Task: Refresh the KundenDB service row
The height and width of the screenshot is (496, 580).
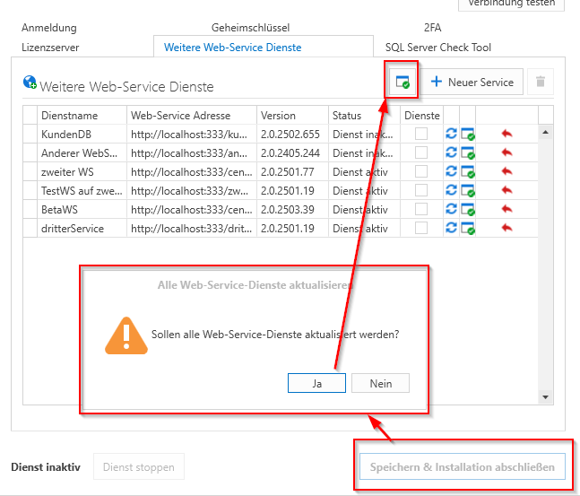Action: [x=451, y=134]
